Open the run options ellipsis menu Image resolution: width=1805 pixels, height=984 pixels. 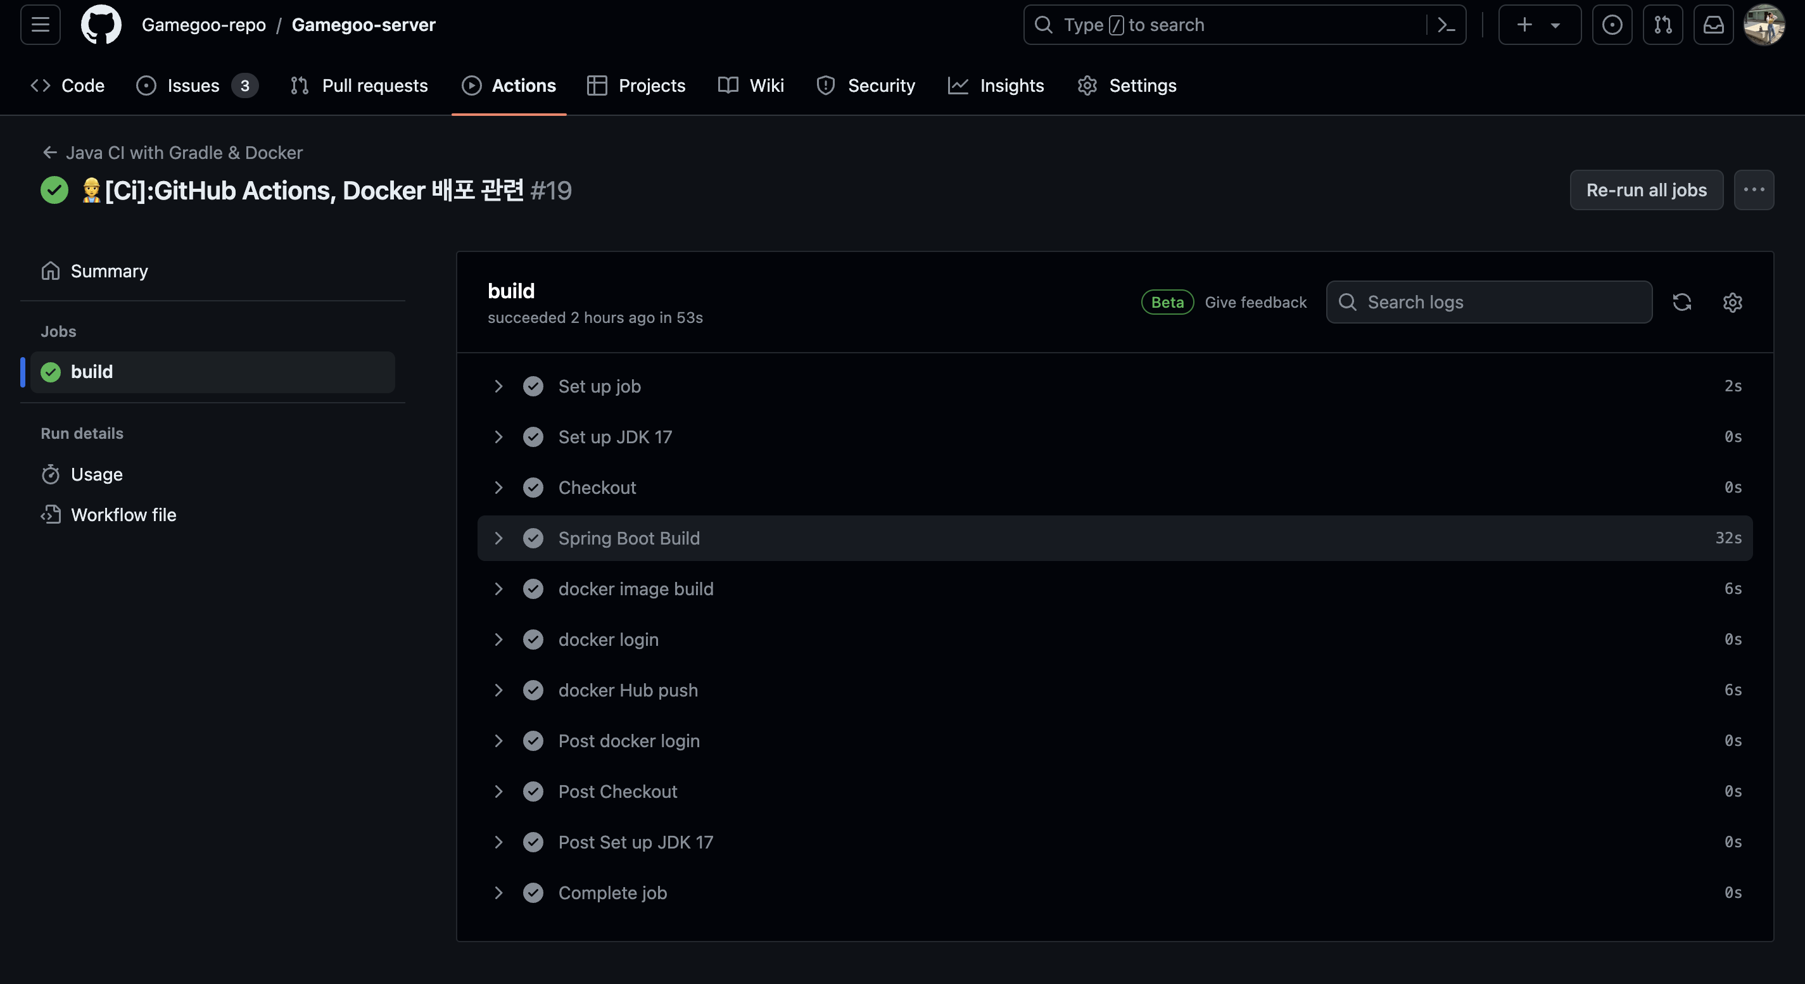tap(1753, 190)
